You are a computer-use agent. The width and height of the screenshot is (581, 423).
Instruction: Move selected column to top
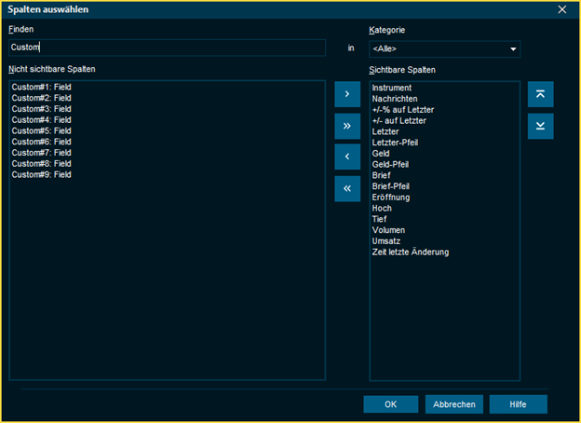pyautogui.click(x=540, y=94)
